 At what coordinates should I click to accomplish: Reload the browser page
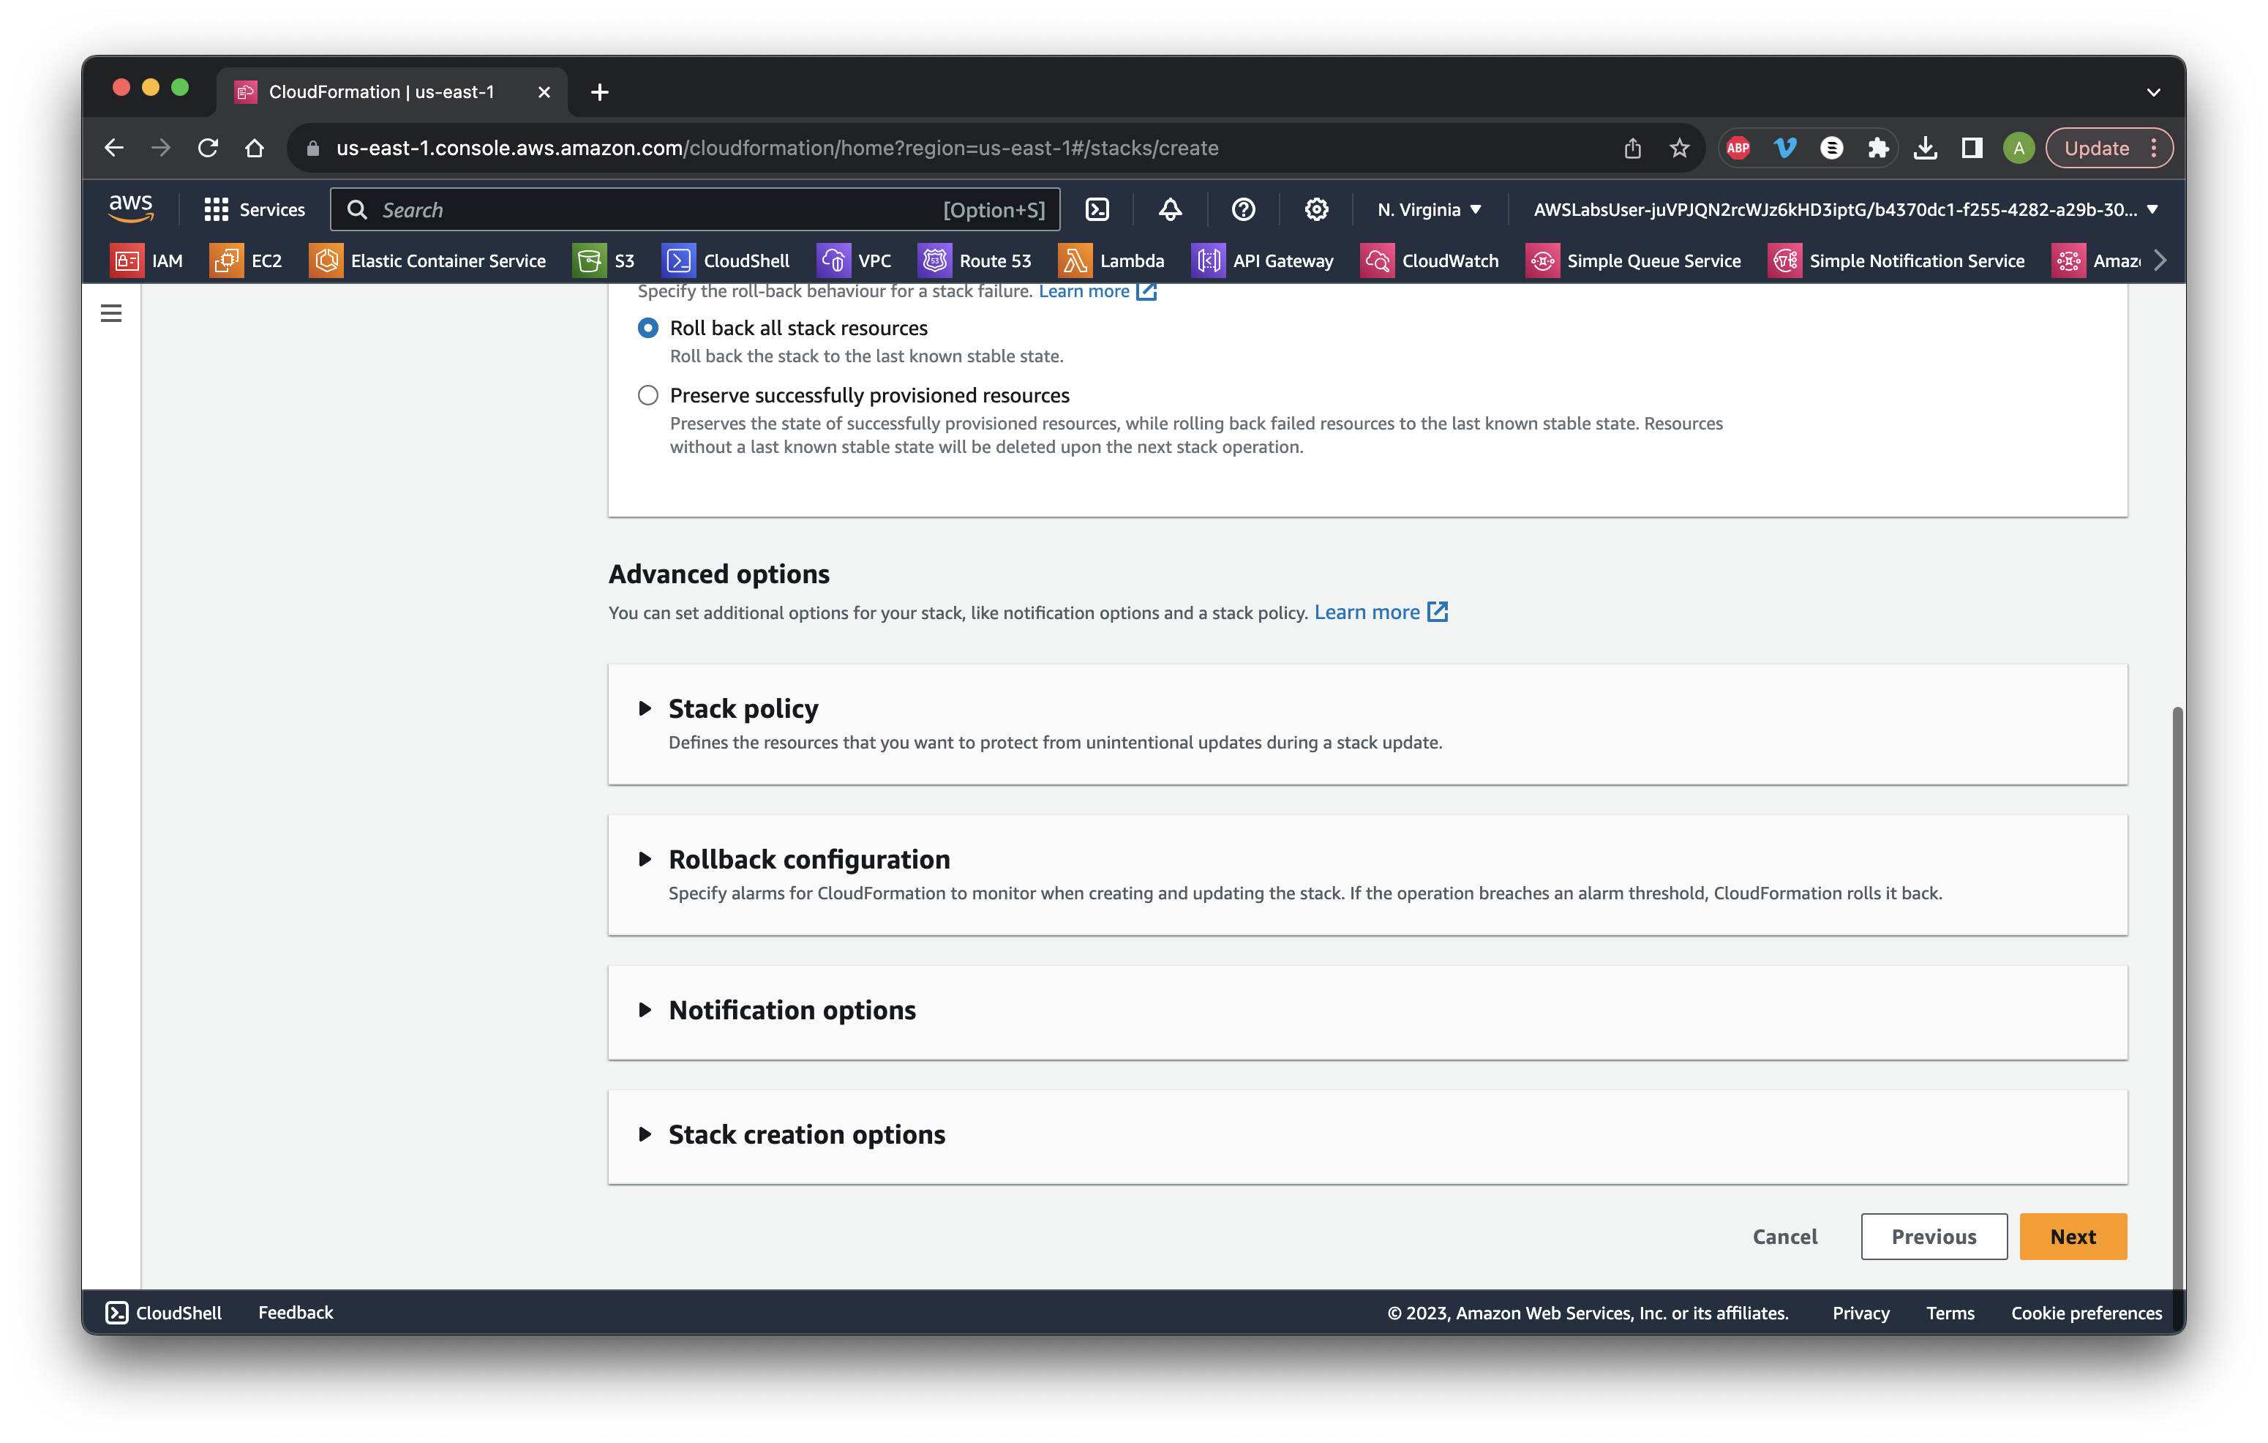[x=209, y=148]
